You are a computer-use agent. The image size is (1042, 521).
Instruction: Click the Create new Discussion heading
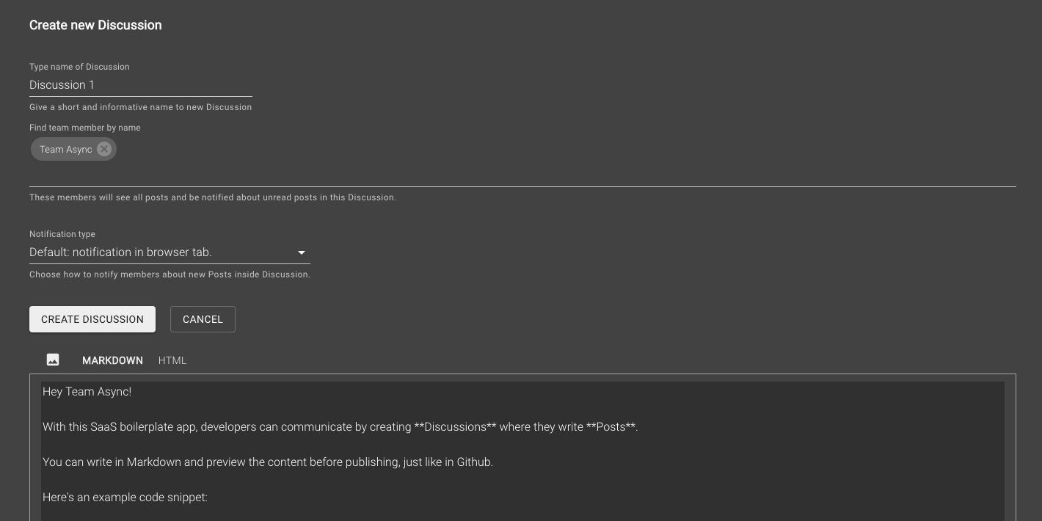95,25
